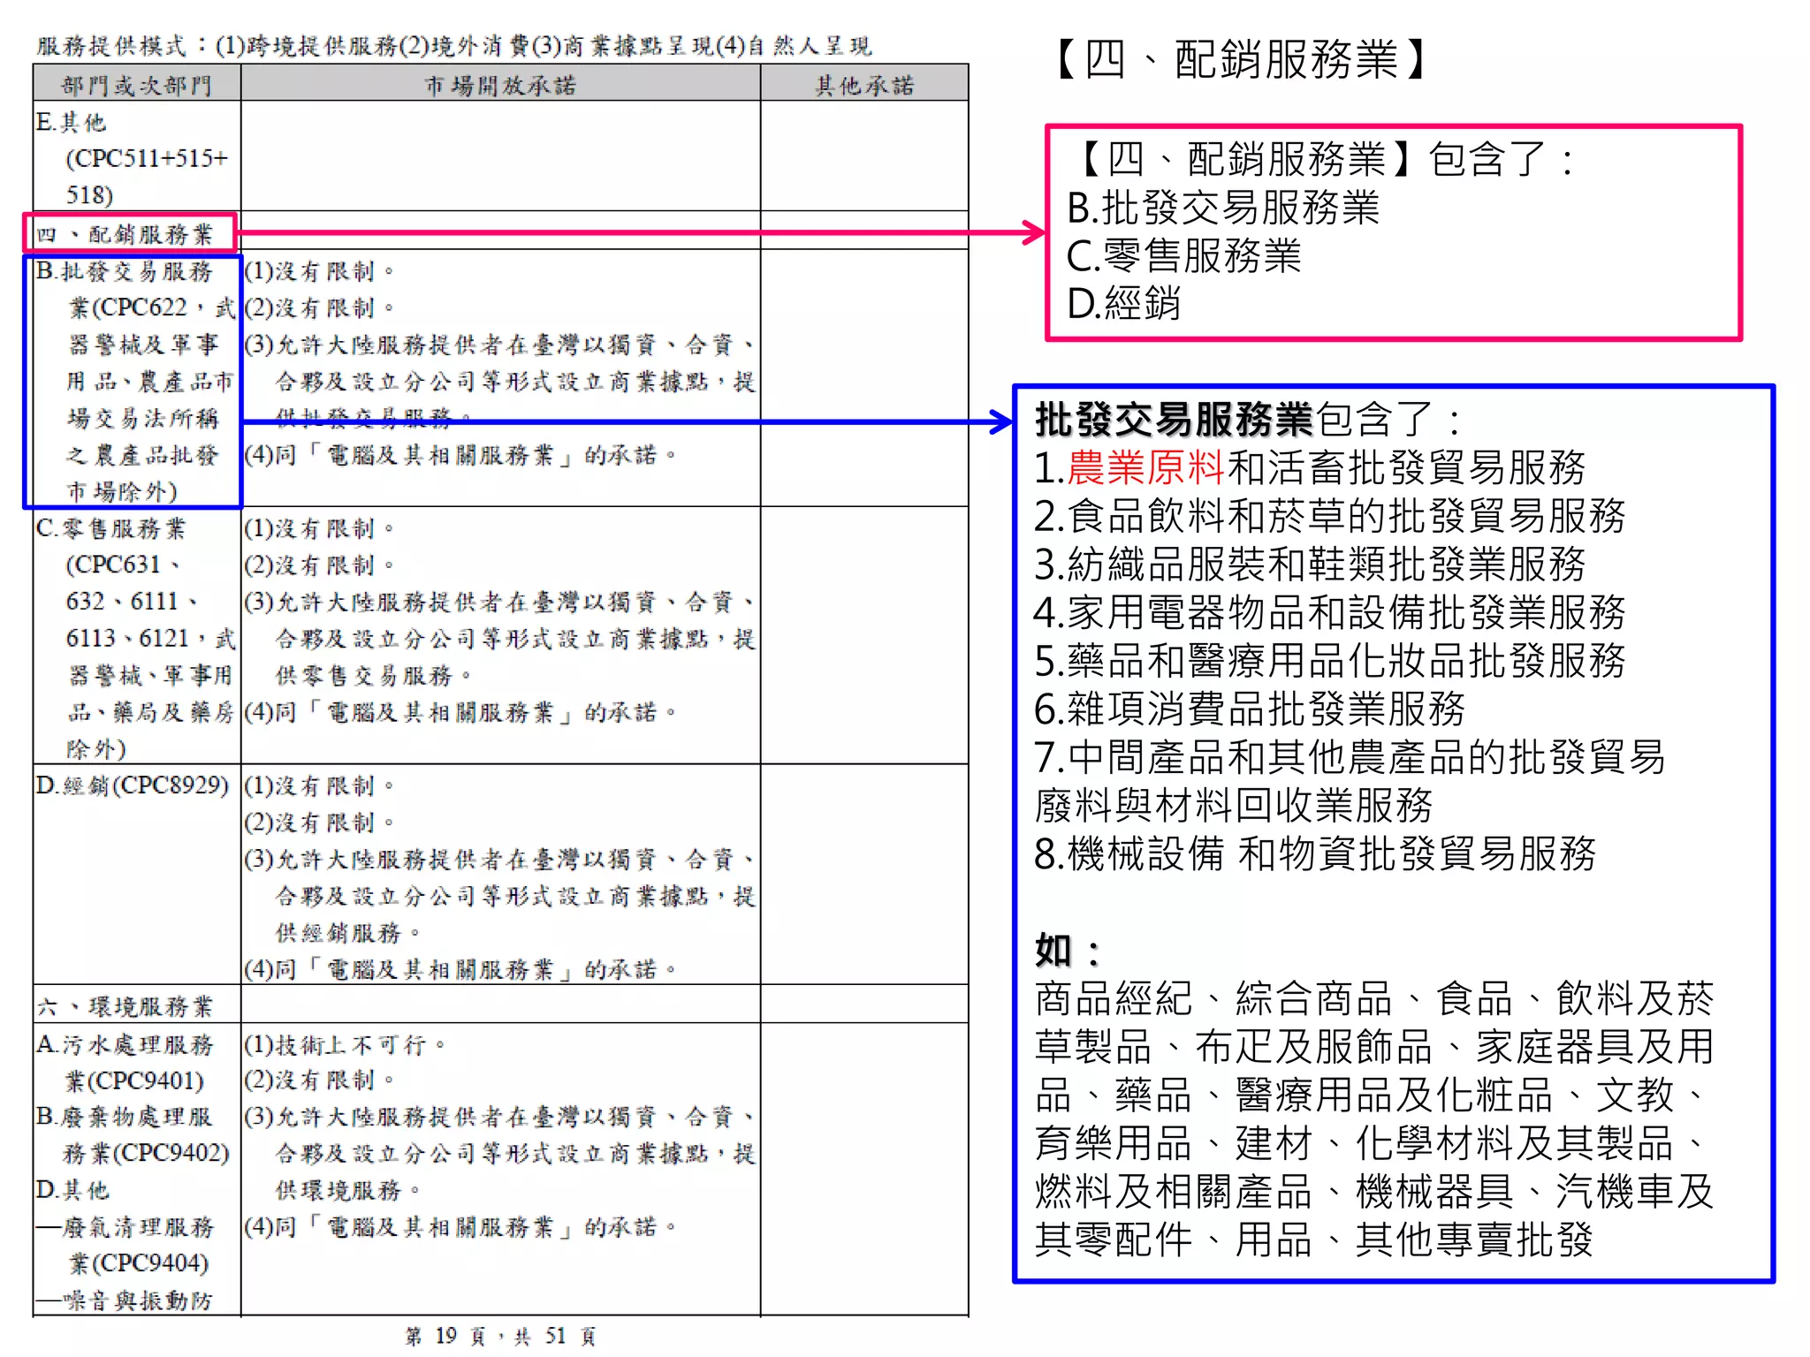Click table row text E.其他
This screenshot has height=1357, width=1810.
pos(71,122)
